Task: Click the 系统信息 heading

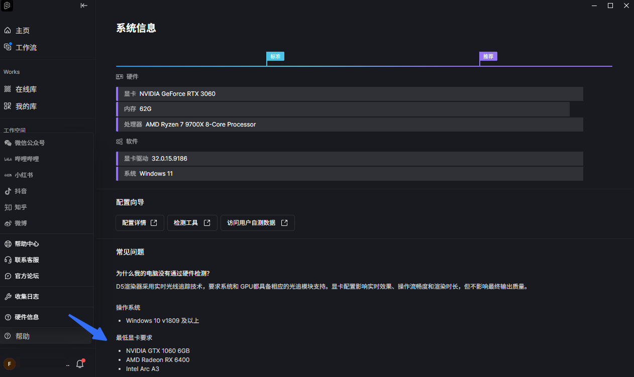Action: pyautogui.click(x=136, y=28)
